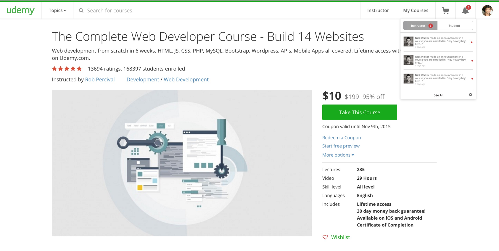Click Start free preview

(341, 146)
